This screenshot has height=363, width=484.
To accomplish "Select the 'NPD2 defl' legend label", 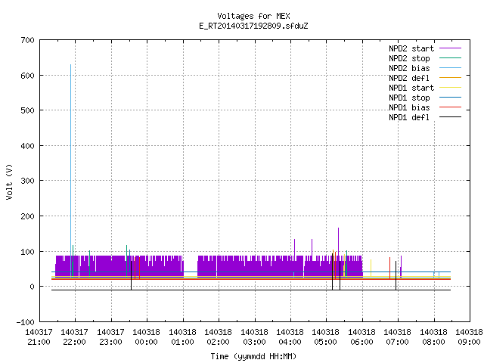I will coord(409,78).
